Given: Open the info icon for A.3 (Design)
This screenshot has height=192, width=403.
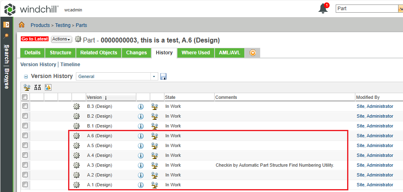Looking at the screenshot, I should [x=141, y=165].
